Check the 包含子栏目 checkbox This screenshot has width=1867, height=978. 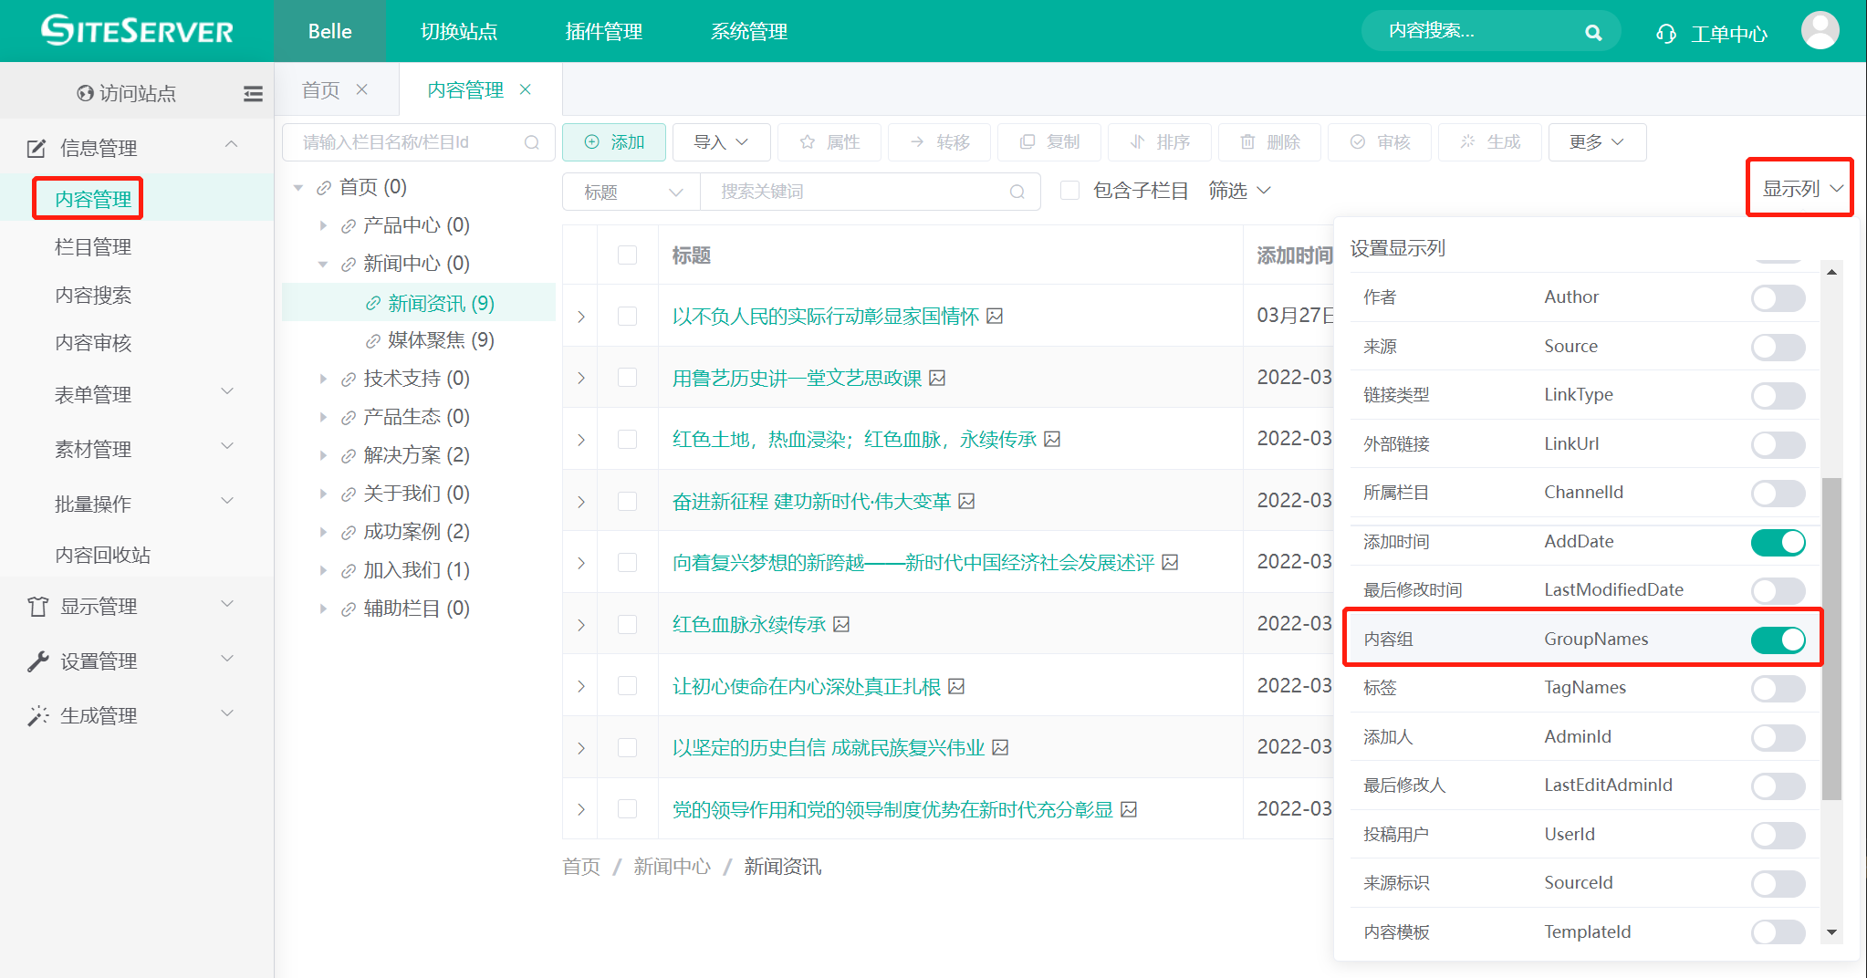click(1070, 191)
